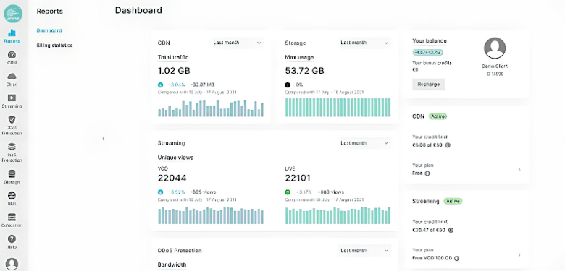Screen dimensions: 565x271
Task: Click the Recharge button
Action: (428, 84)
